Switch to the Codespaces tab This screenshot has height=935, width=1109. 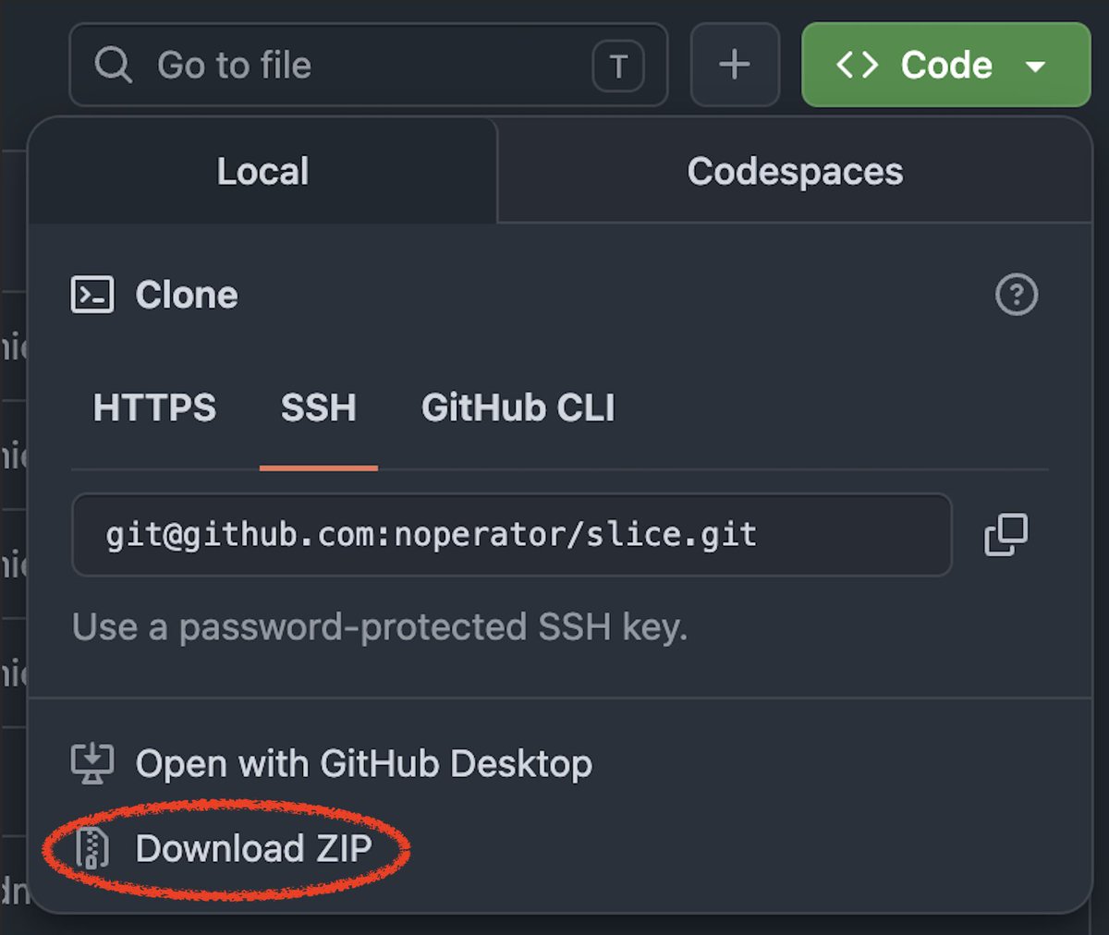point(795,171)
